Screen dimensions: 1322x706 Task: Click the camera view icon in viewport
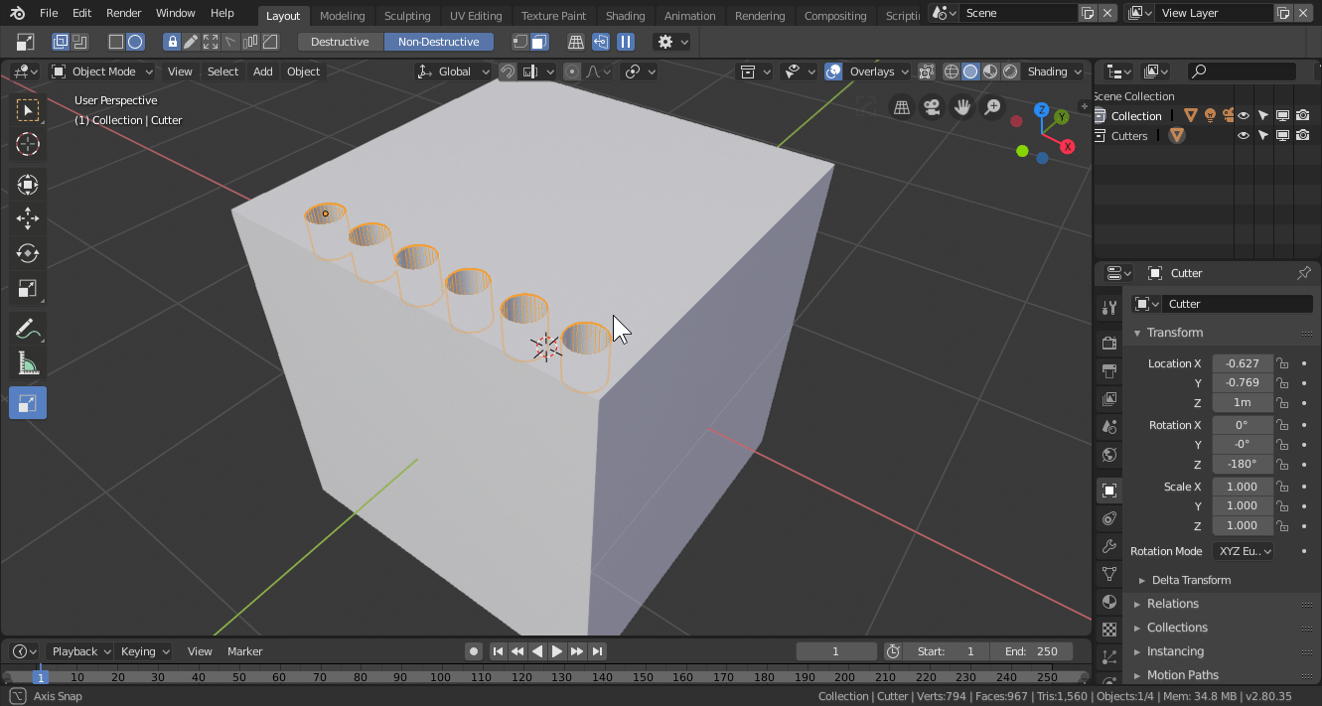(x=932, y=107)
